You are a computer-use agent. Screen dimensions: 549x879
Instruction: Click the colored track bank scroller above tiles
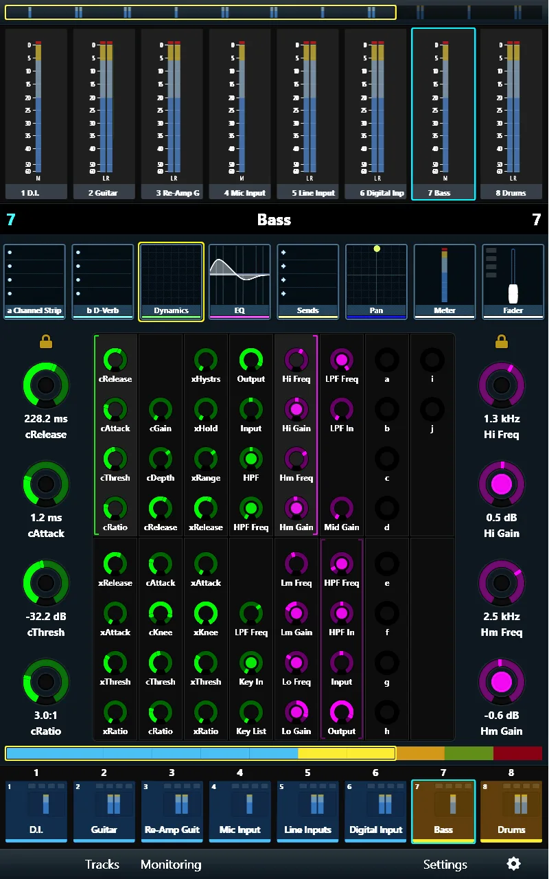point(274,753)
